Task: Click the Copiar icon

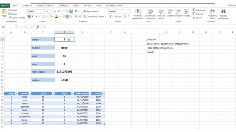Action: [10, 14]
